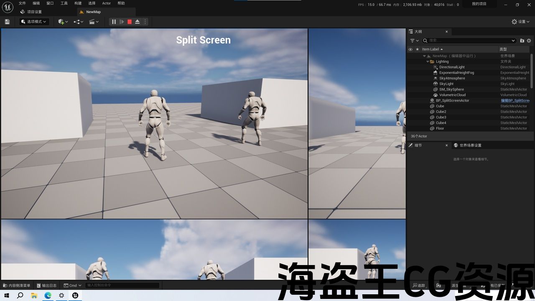Image resolution: width=535 pixels, height=301 pixels.
Task: Click the star pinned column header
Action: [x=417, y=49]
